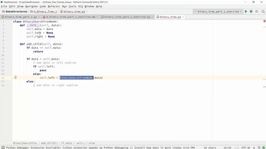Click BinarySearchTre.. breadcrumb at bottom

(25, 143)
